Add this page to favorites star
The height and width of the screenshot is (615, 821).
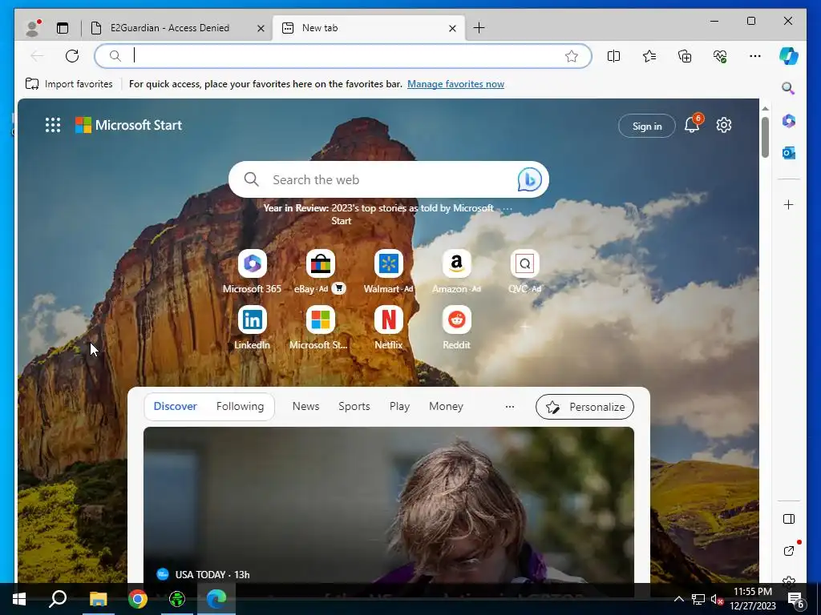(571, 56)
